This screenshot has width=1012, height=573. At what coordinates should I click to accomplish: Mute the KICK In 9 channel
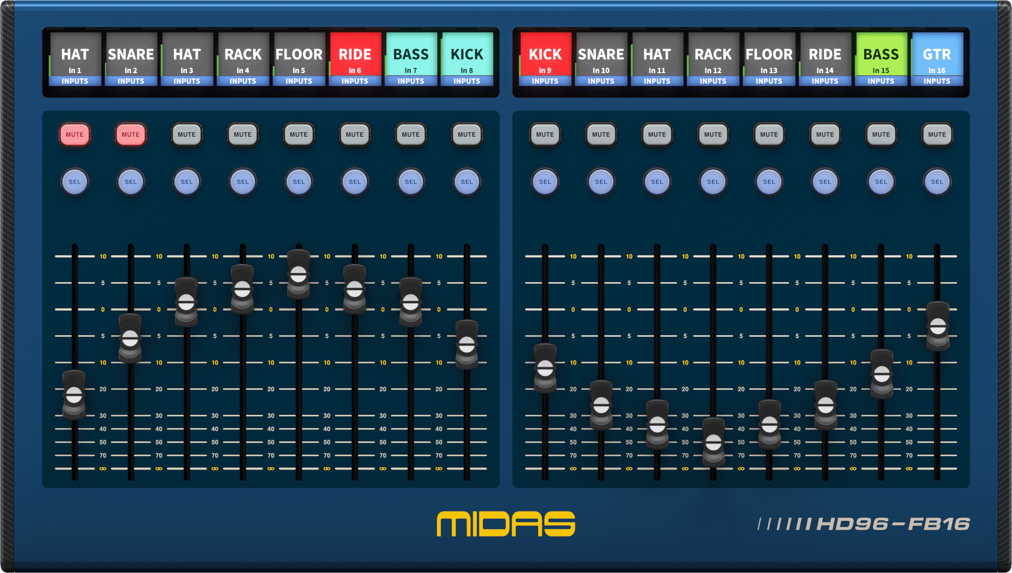click(545, 134)
